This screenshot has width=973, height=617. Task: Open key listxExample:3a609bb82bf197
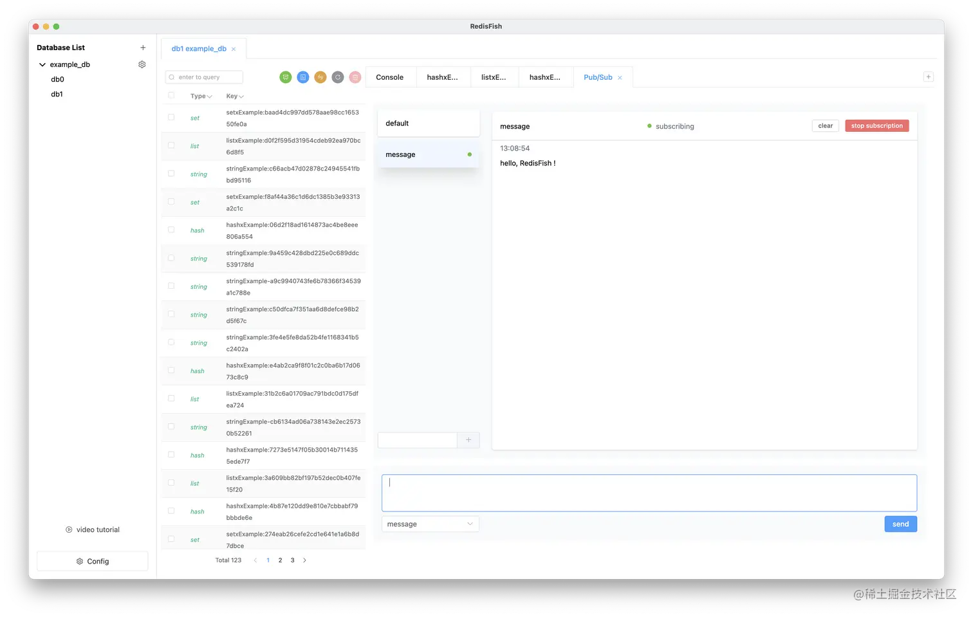click(293, 484)
